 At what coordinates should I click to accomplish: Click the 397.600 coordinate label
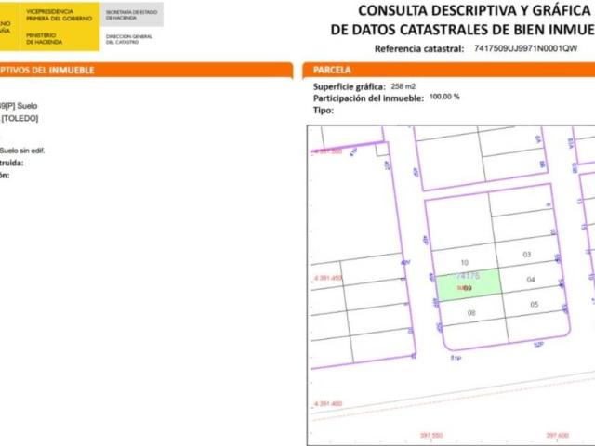[558, 436]
